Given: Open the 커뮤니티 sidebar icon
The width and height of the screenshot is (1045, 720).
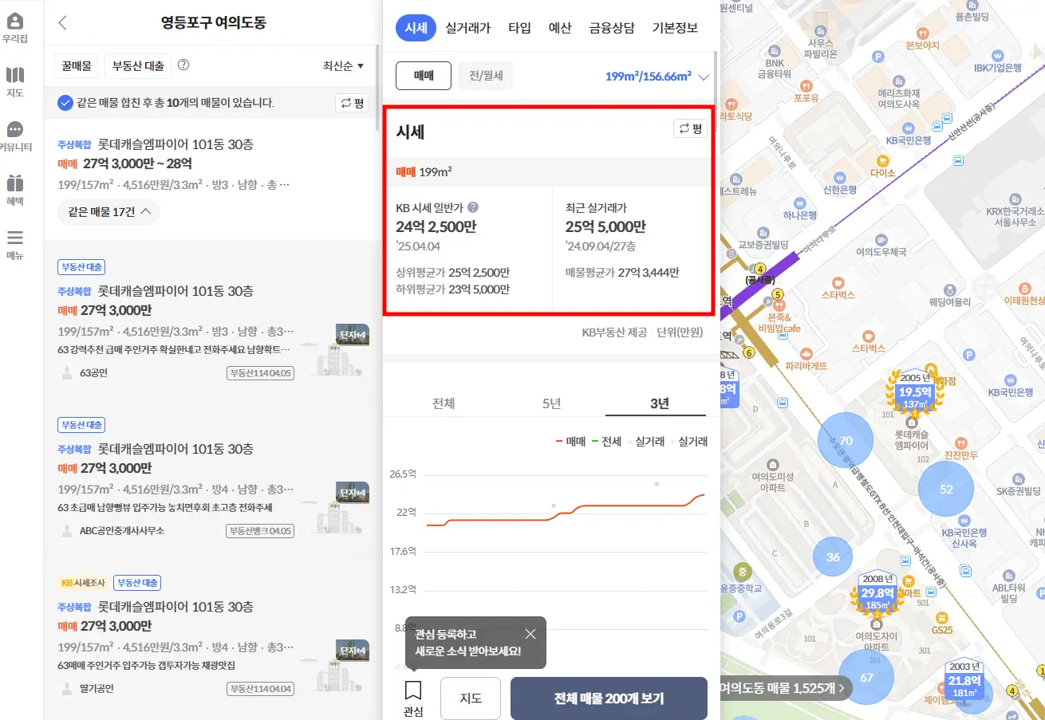Looking at the screenshot, I should (x=15, y=136).
